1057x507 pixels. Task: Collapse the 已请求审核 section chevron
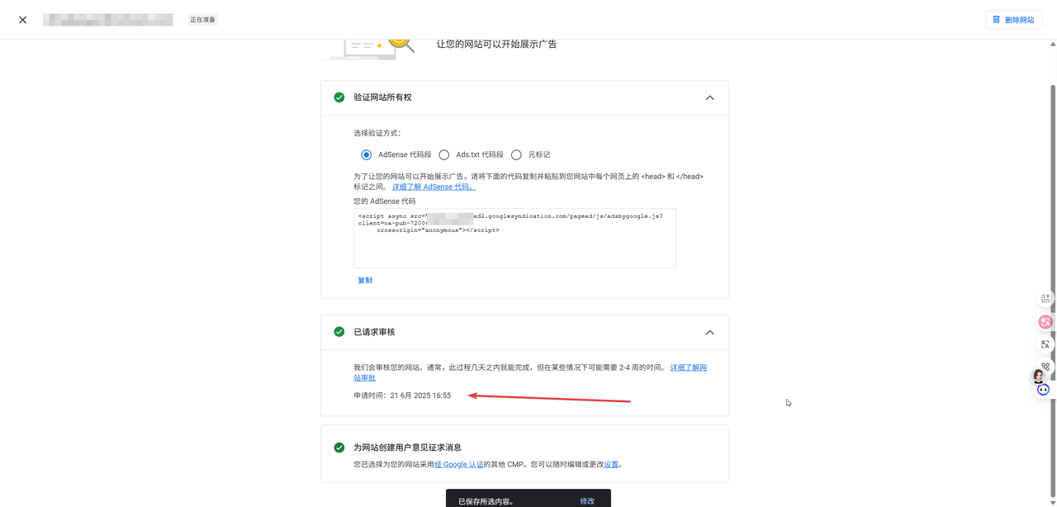[x=709, y=332]
